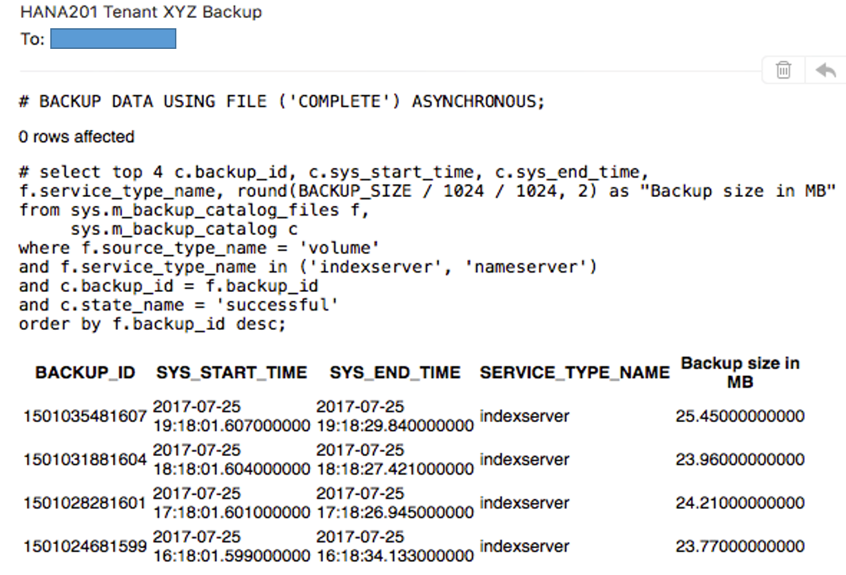Delete the email using the trash icon
The image size is (846, 575).
click(x=783, y=70)
